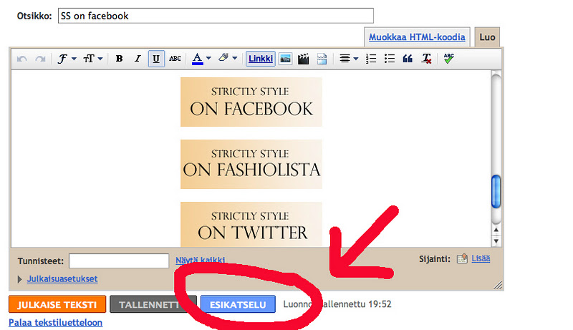The image size is (573, 330).
Task: Select the Strictly Style On Facebook banner
Action: (x=251, y=102)
